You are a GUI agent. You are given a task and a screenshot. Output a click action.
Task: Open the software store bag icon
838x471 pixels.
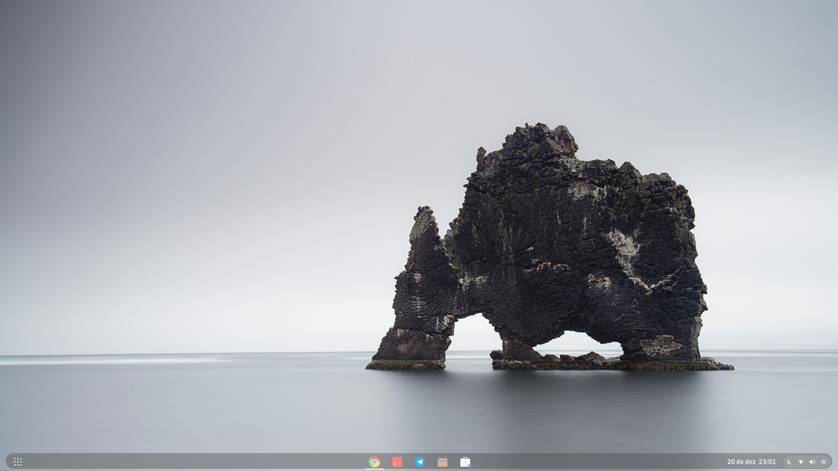(x=465, y=461)
